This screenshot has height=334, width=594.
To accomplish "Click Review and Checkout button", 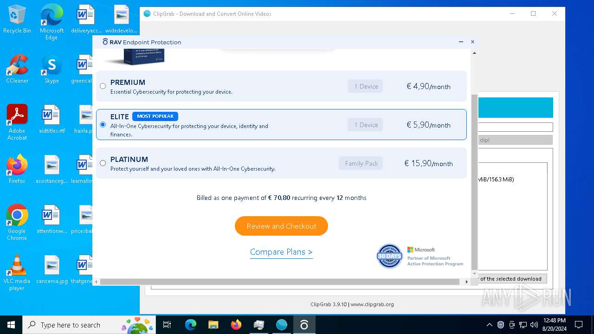I will coord(281,226).
